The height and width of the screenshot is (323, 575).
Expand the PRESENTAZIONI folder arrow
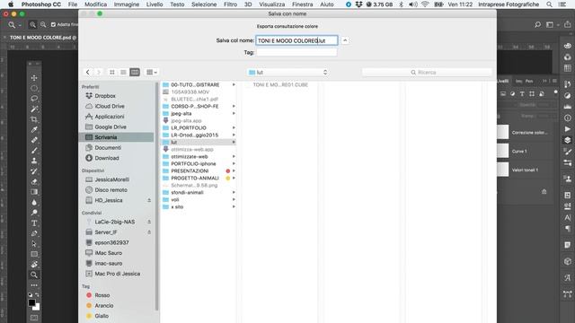pos(234,171)
